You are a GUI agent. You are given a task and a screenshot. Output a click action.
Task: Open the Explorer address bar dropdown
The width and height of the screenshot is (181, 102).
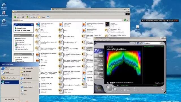click(122, 20)
